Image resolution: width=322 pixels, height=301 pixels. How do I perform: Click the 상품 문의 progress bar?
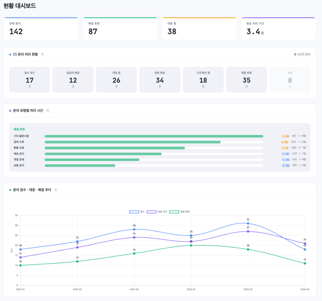[x=80, y=165]
